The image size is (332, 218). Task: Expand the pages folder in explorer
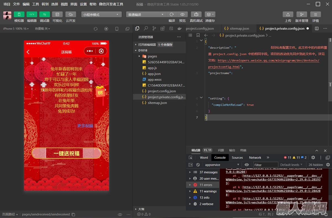(152, 56)
